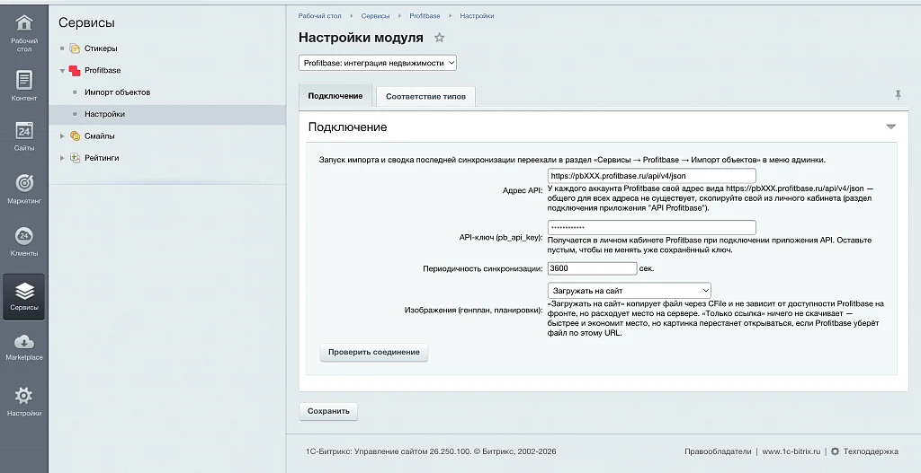Open the Marketplace cloud icon
This screenshot has height=473, width=921.
24,342
